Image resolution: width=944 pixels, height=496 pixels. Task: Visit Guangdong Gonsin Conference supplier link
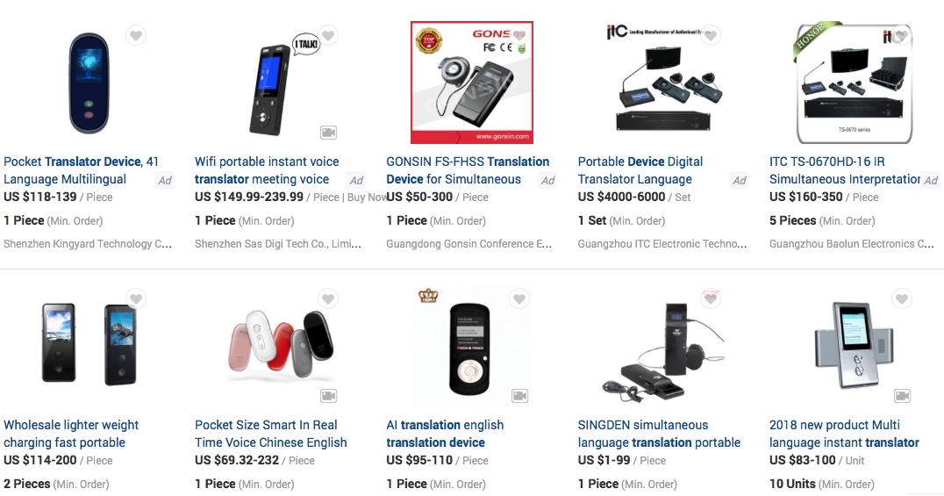pyautogui.click(x=469, y=244)
